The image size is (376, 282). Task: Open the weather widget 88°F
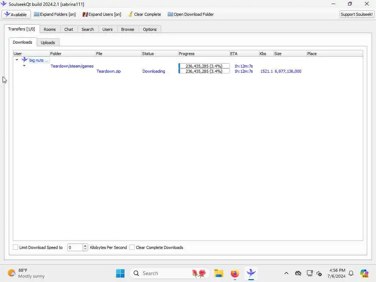coord(26,273)
